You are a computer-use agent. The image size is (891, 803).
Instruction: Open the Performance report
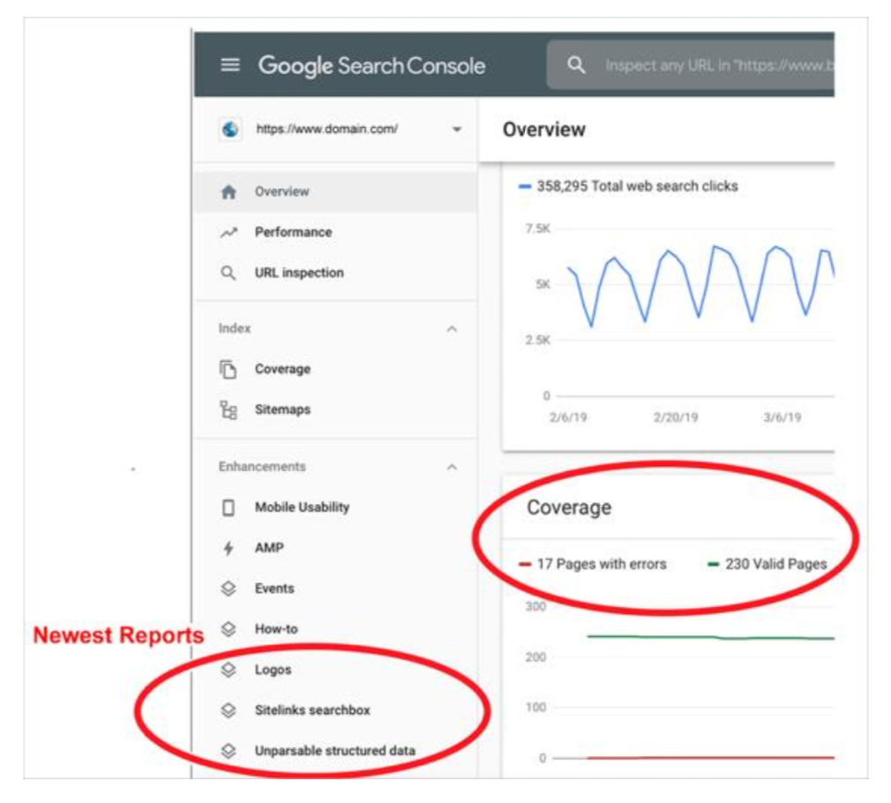[x=336, y=232]
